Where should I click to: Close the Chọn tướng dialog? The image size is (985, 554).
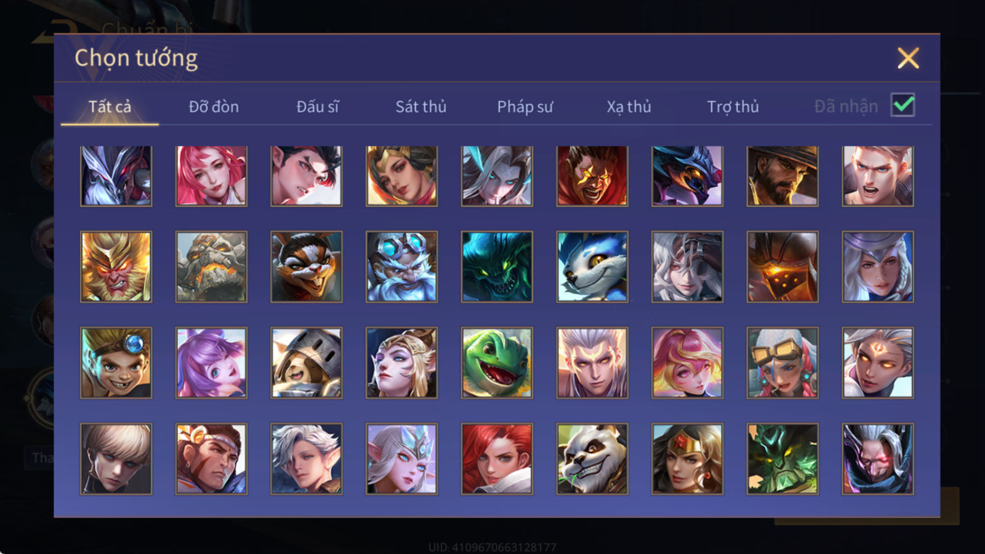pyautogui.click(x=908, y=58)
